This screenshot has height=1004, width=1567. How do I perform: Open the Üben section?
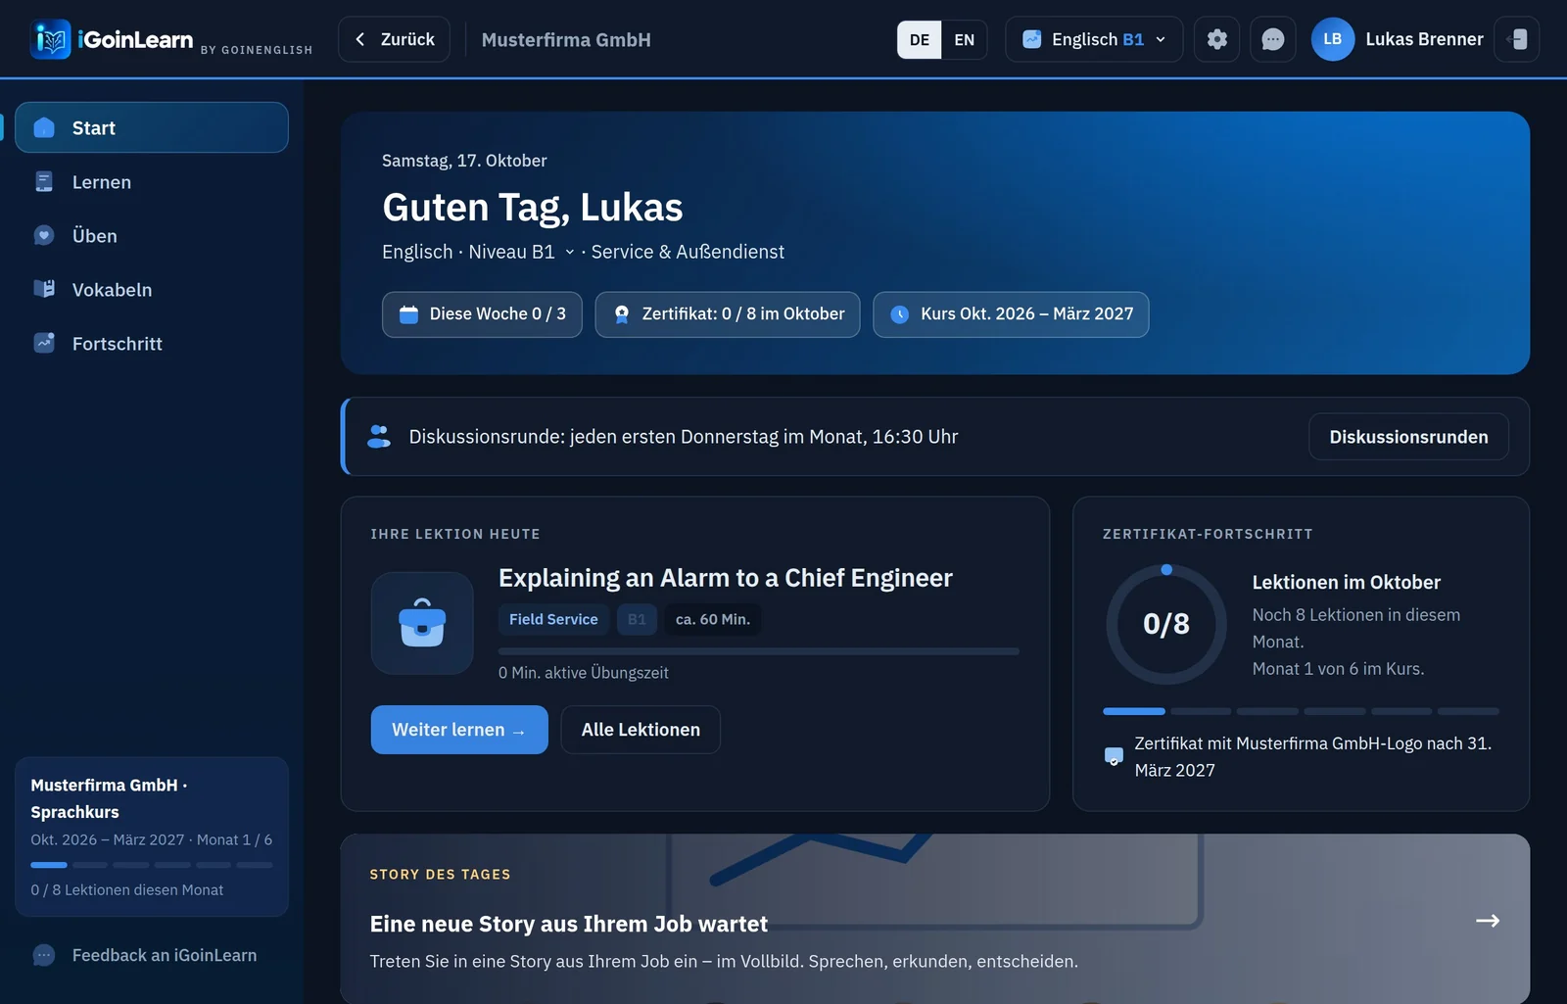(152, 236)
